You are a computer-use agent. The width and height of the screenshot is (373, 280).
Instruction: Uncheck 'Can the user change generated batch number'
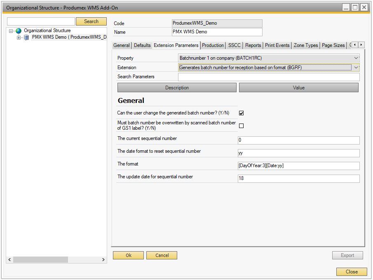tap(242, 113)
